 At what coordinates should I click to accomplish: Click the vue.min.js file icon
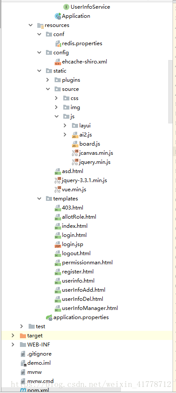pyautogui.click(x=58, y=190)
